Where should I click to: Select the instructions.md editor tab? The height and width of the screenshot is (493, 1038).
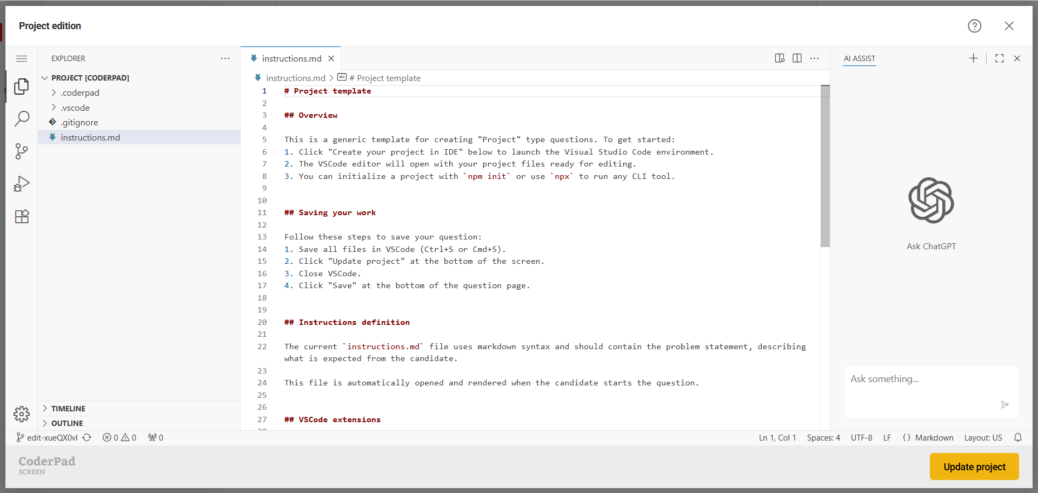coord(291,58)
